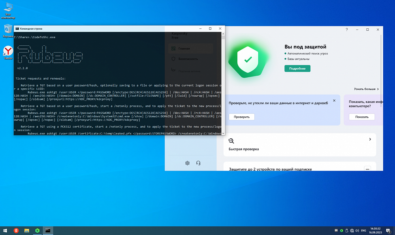Open the taskbar clock and date
395x235 pixels.
click(376, 231)
